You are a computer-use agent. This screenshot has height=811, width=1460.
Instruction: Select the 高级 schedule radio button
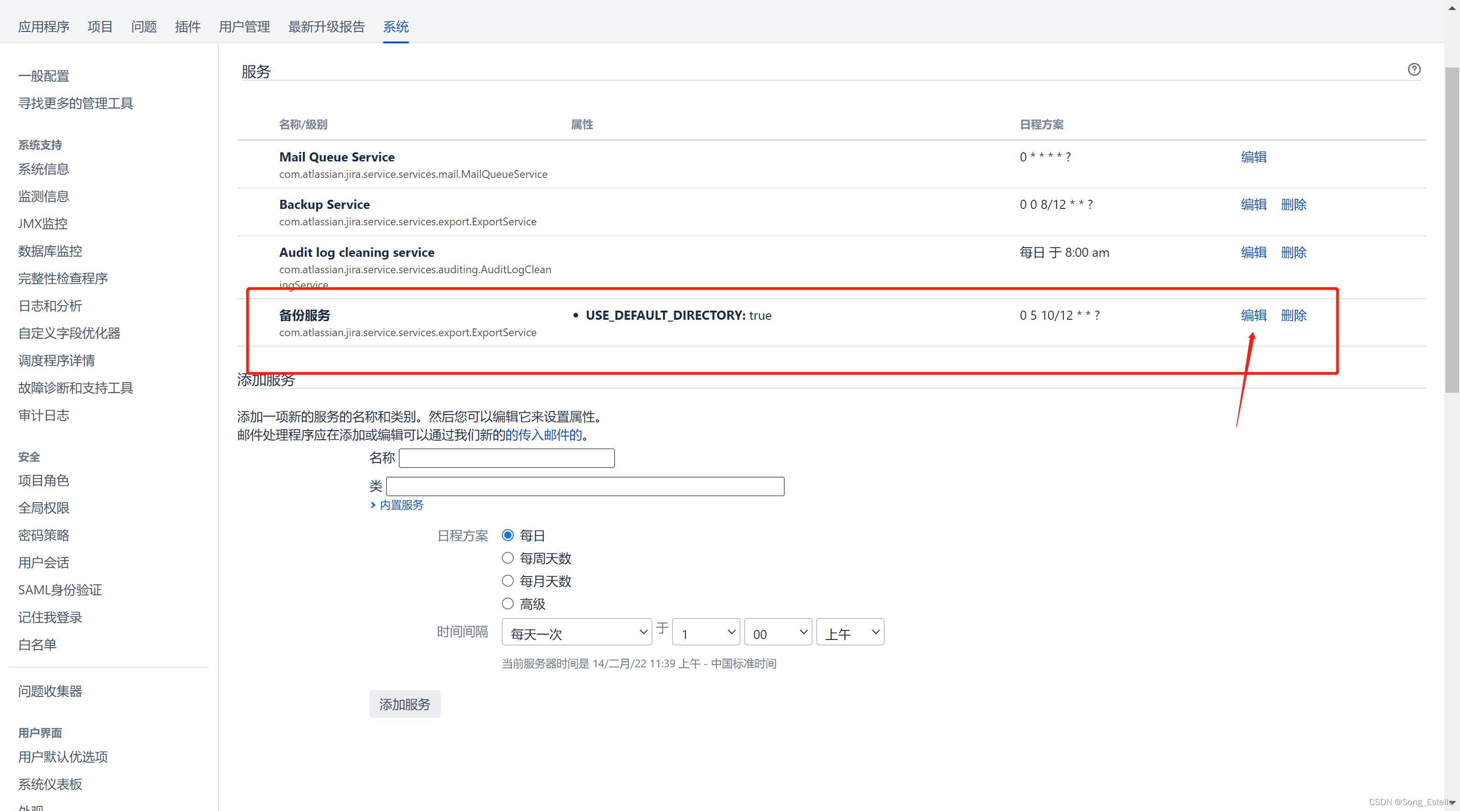point(507,603)
